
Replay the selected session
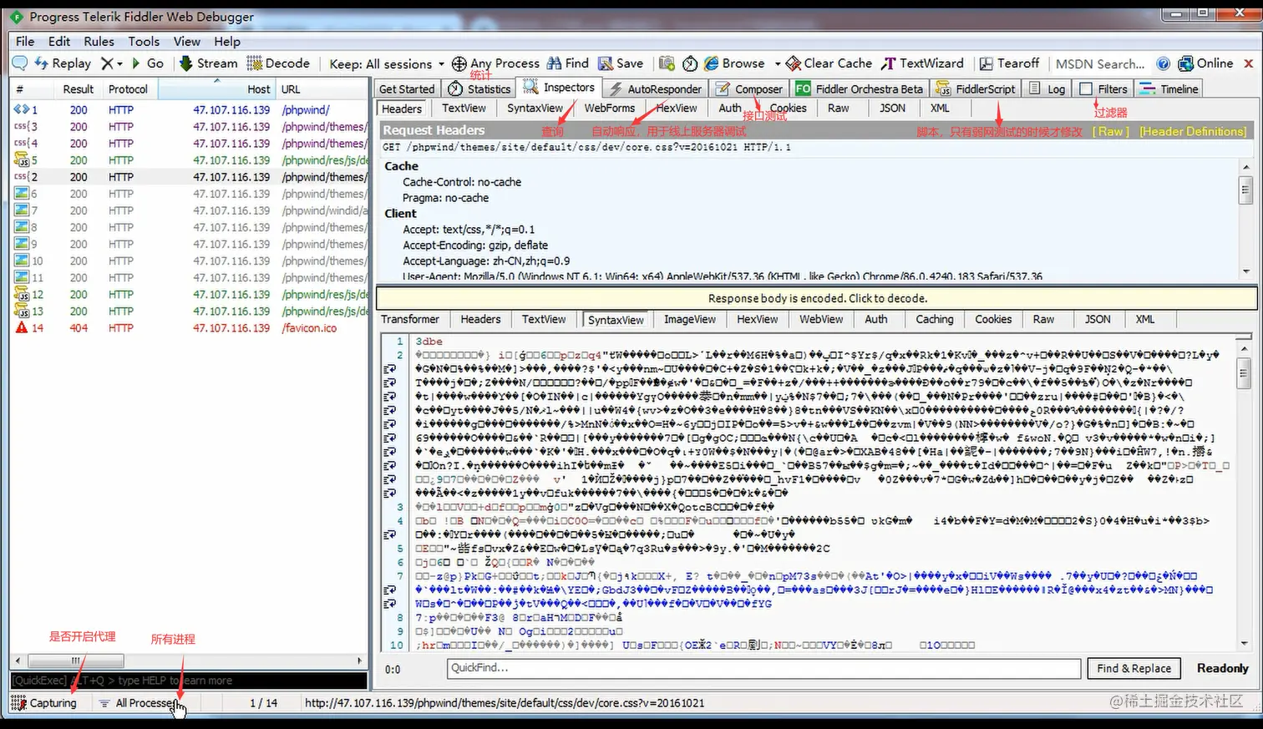63,63
